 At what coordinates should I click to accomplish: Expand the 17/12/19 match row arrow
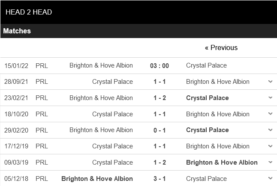tap(270, 146)
